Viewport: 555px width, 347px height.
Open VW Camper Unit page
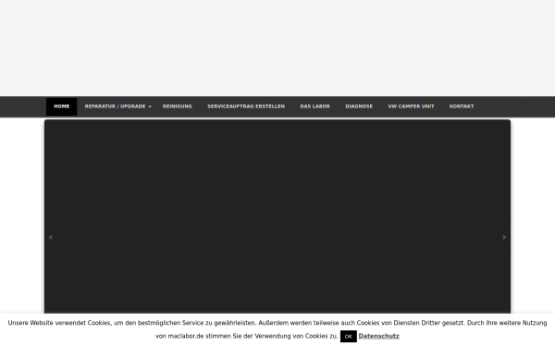pyautogui.click(x=411, y=106)
